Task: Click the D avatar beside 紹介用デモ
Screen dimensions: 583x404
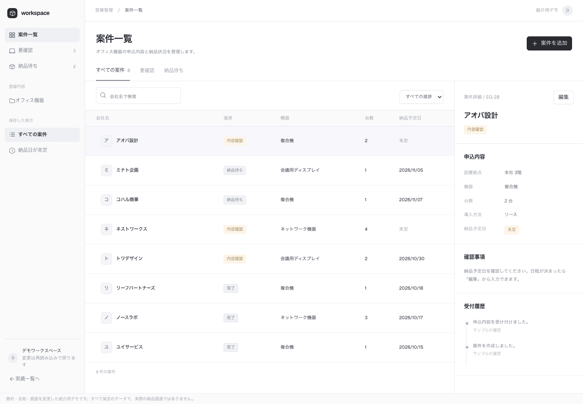Action: 568,11
